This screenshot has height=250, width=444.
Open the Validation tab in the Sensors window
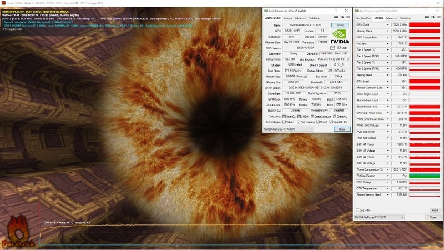point(408,18)
